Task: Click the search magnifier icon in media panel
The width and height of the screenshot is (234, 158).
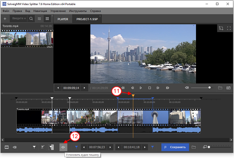Action: [31, 19]
